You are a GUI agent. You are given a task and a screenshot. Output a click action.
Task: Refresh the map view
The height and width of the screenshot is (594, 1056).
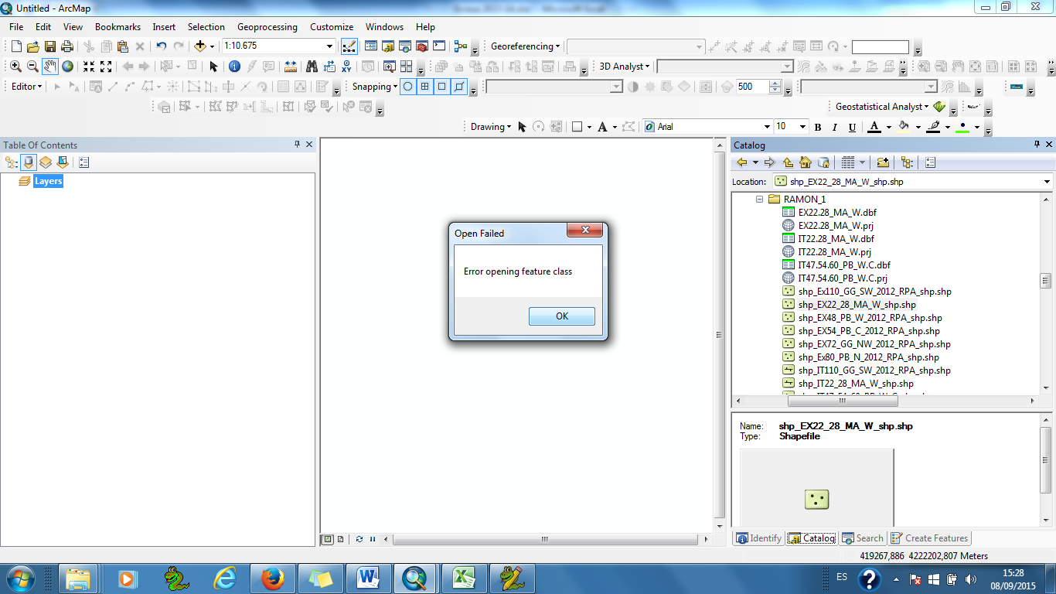point(359,539)
